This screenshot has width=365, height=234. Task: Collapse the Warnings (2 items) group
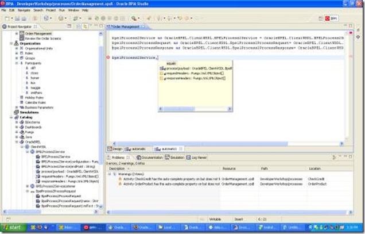tap(110, 174)
